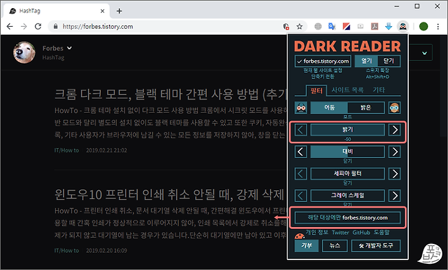Screen dimensions: 448x270
Task: Increase 대비 with right arrow
Action: tap(394, 152)
